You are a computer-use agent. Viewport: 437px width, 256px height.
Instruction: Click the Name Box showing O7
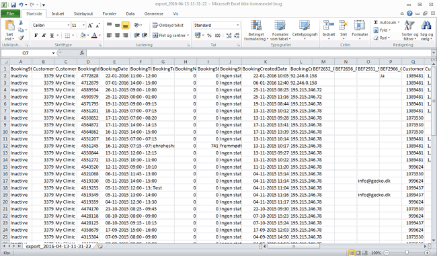tap(28, 53)
